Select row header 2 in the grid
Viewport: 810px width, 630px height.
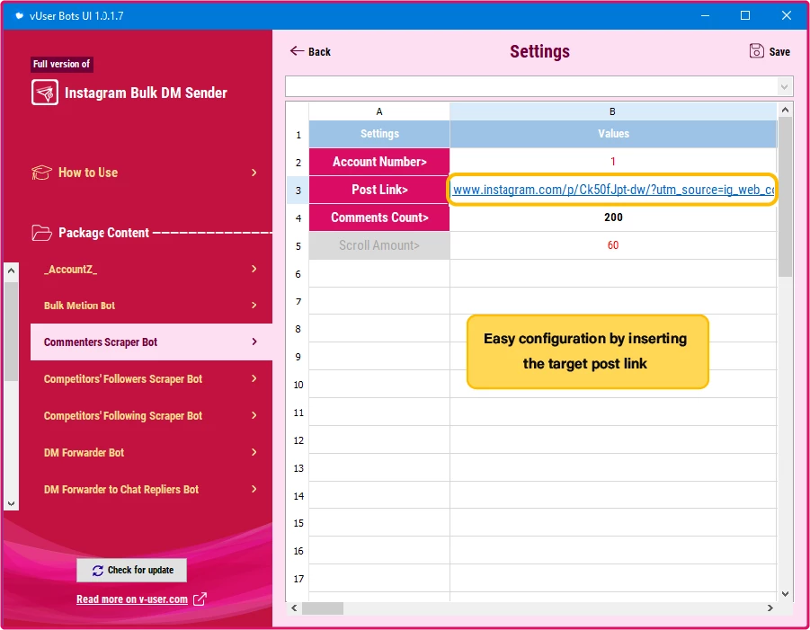[298, 162]
